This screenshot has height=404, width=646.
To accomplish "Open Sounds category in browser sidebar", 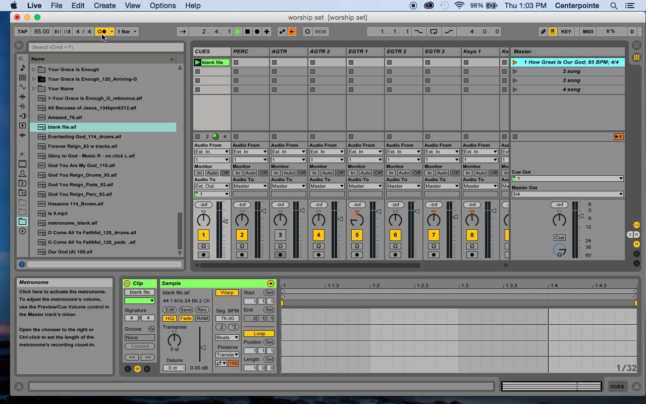I will point(22,68).
